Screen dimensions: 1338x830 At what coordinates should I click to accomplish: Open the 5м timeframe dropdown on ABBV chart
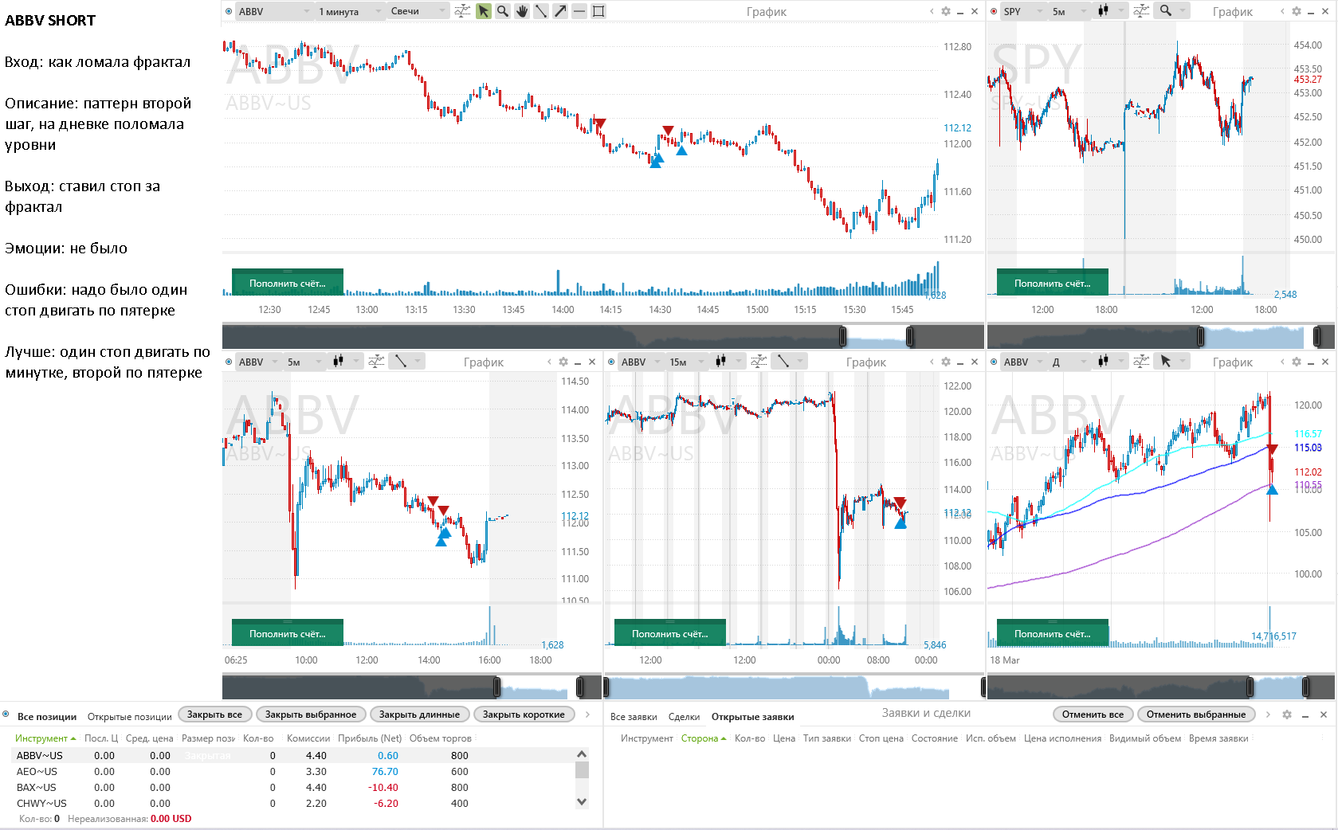tap(305, 362)
